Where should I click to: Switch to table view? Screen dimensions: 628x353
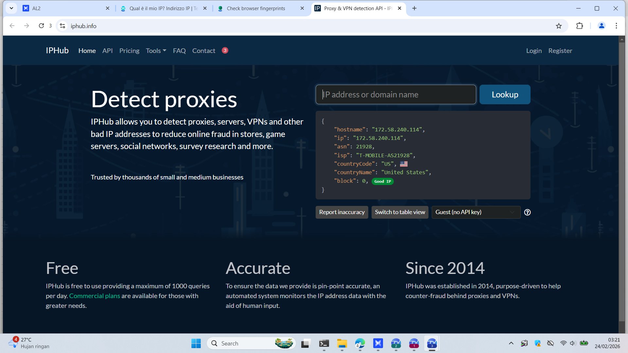400,212
